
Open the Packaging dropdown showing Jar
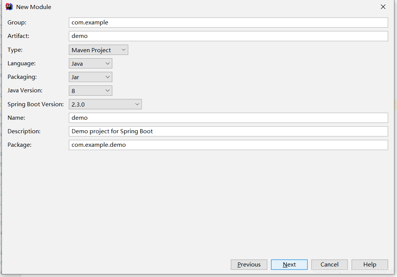click(x=90, y=77)
